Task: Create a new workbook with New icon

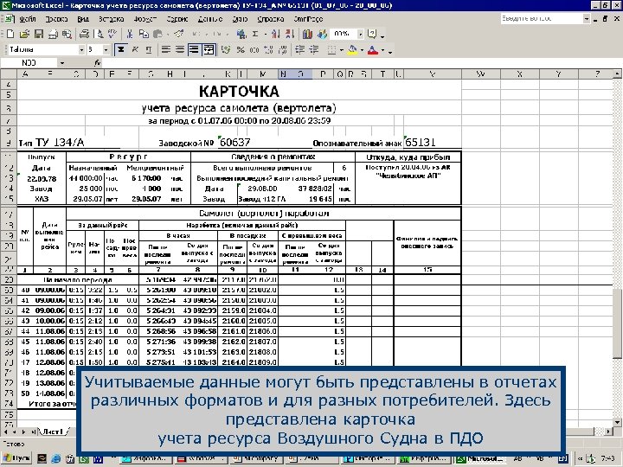Action: (x=10, y=34)
